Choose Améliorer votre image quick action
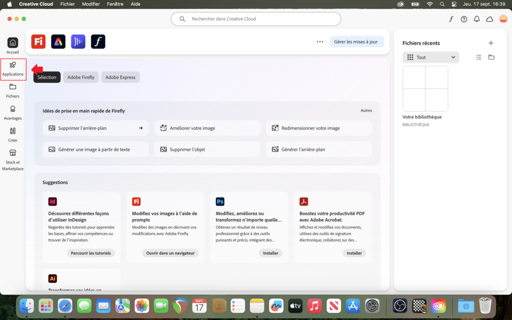The image size is (512, 320). (207, 128)
